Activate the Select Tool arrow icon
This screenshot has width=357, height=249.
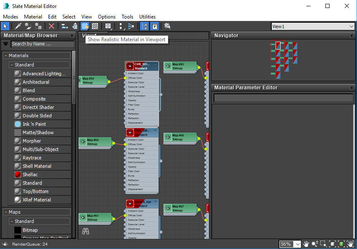(5, 26)
